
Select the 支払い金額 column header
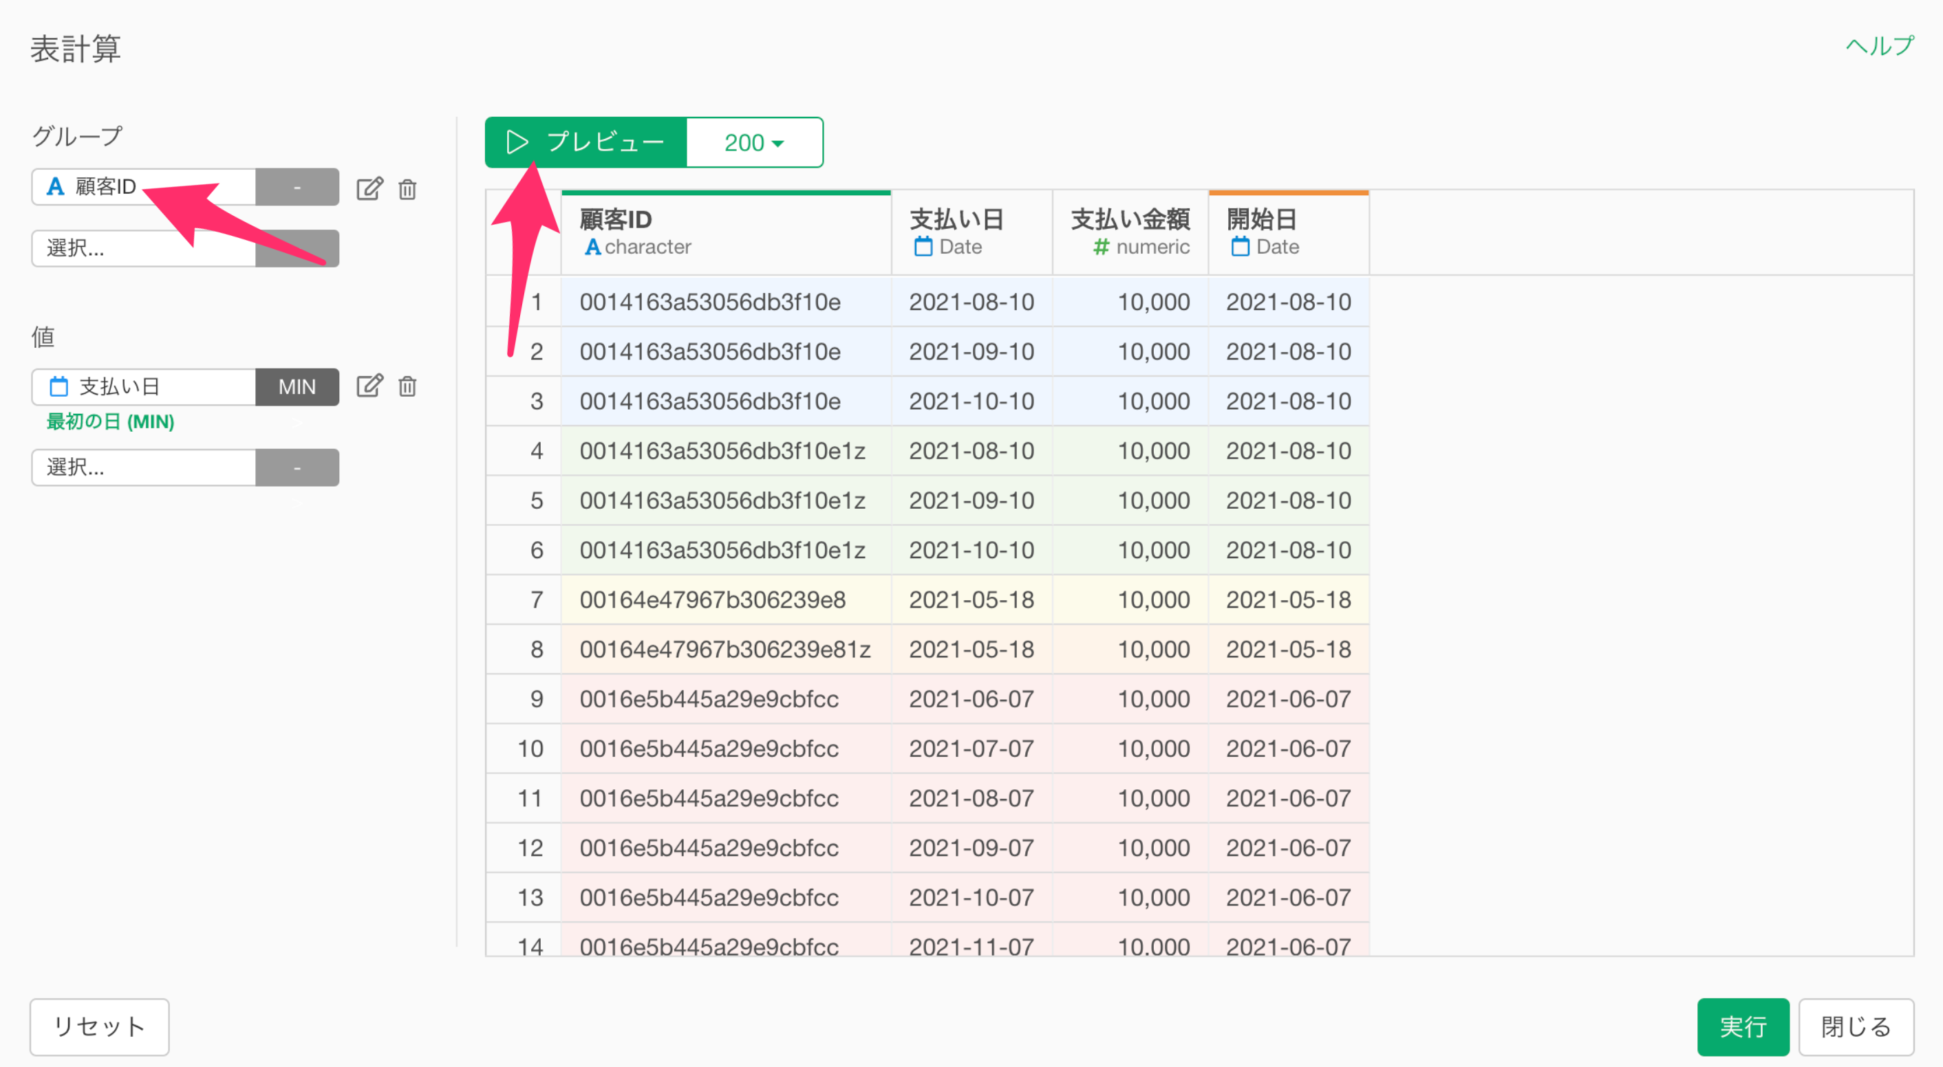point(1130,233)
